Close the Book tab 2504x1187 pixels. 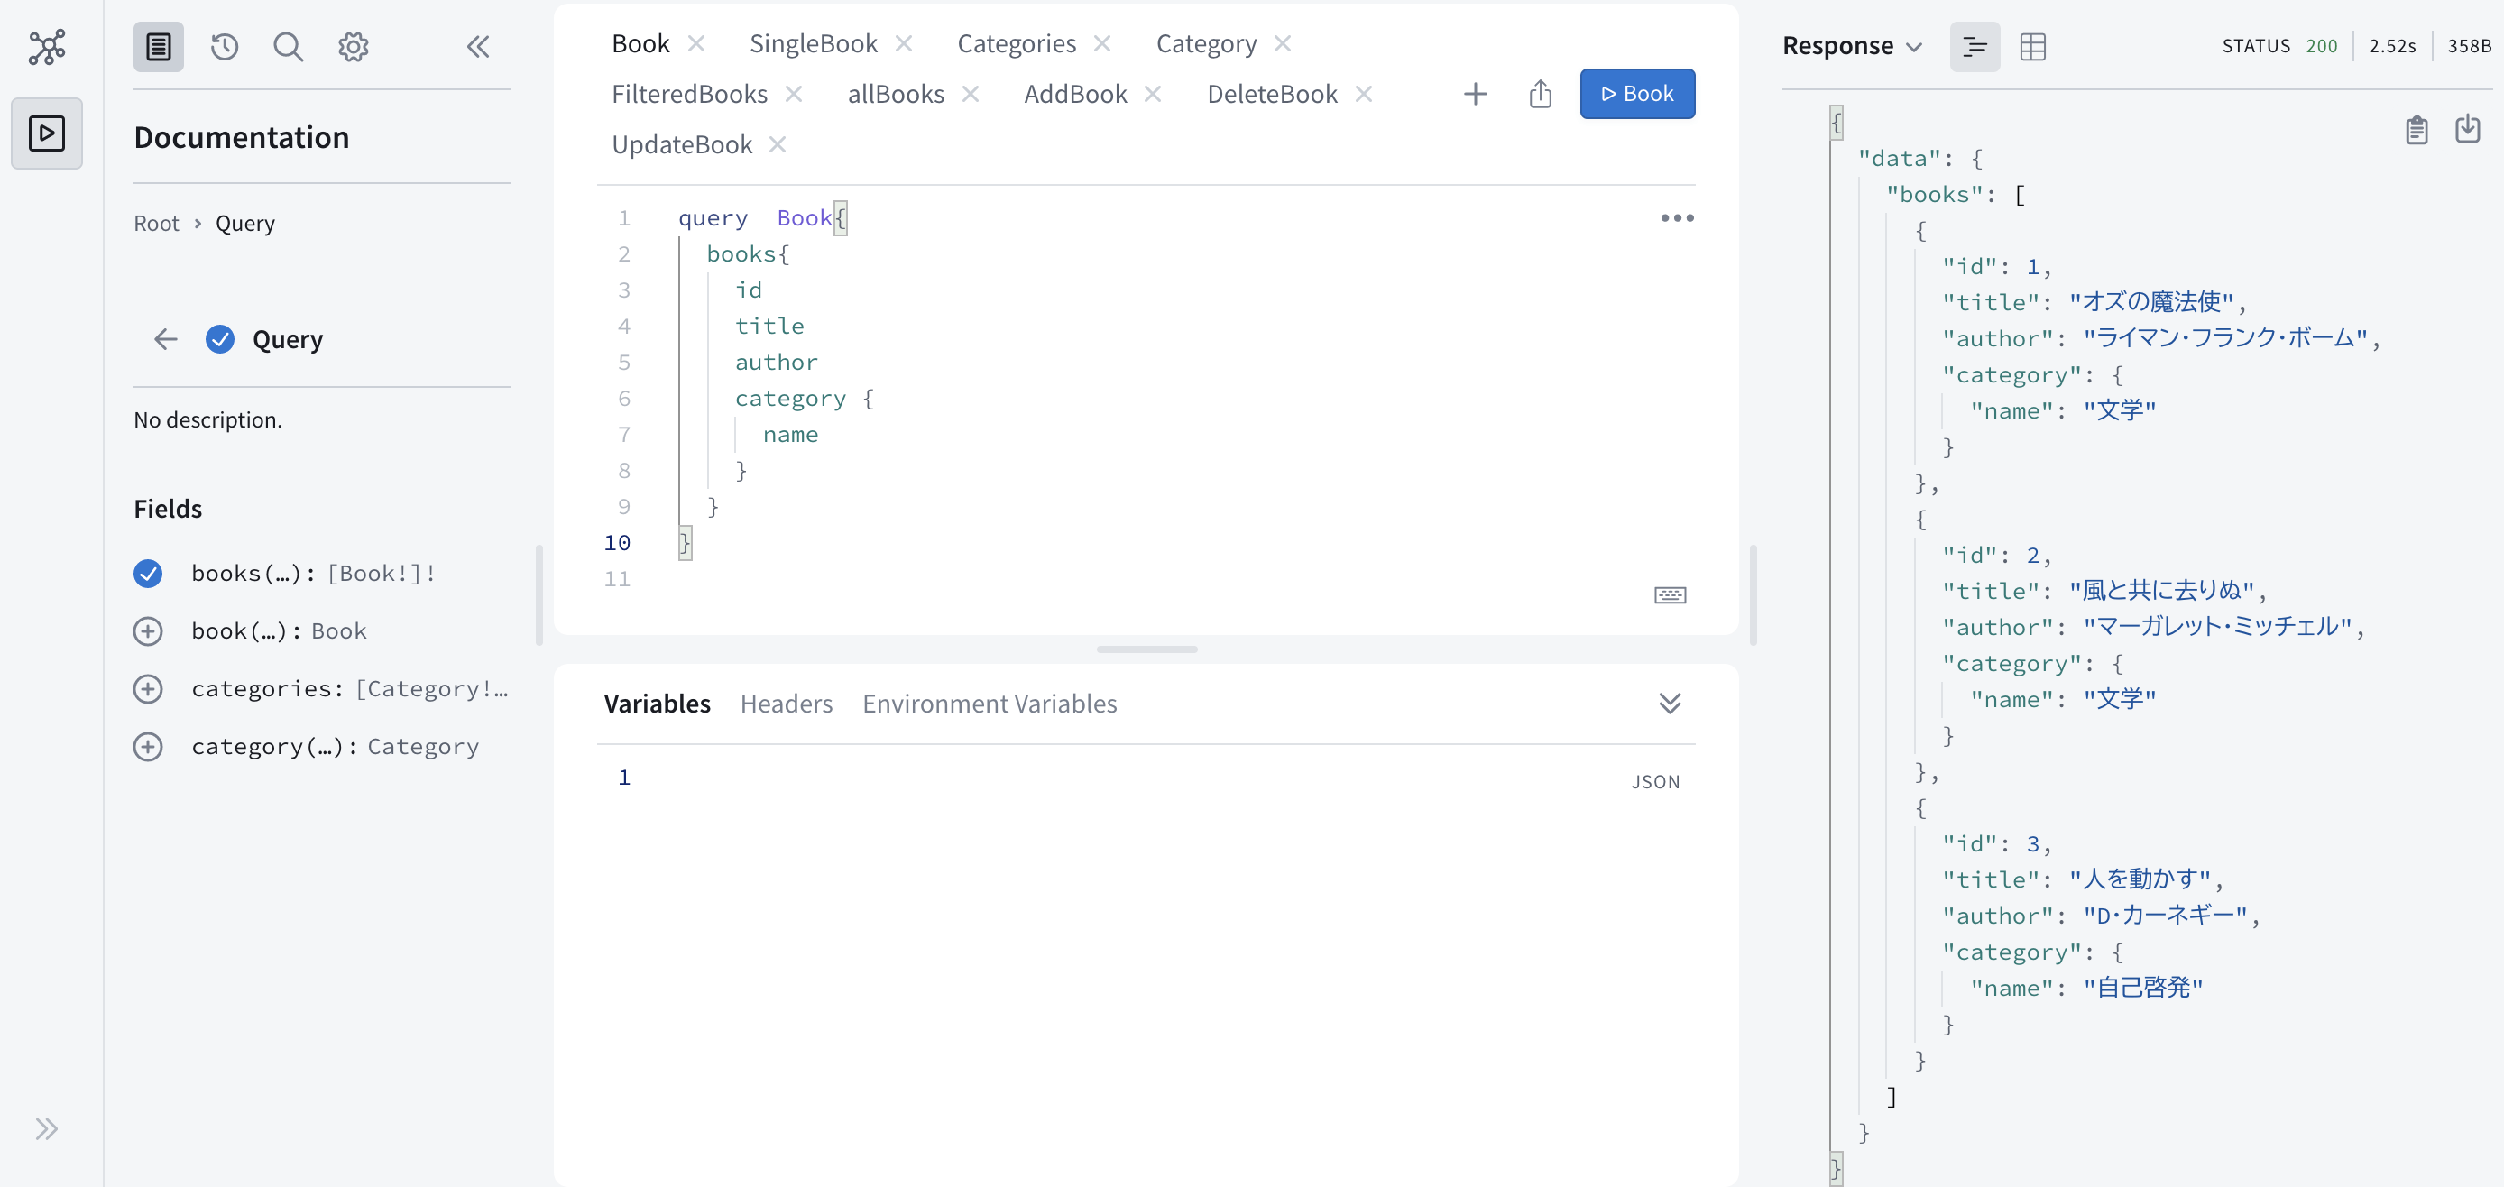coord(696,42)
